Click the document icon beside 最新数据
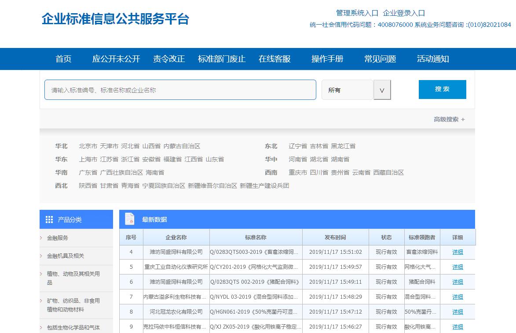Image resolution: width=516 pixels, height=333 pixels. coord(129,219)
